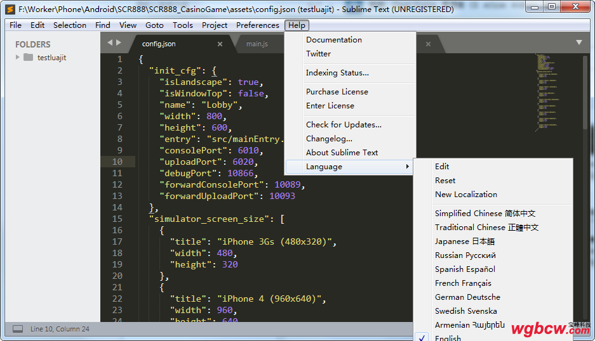Click the previous tab left arrow

(110, 42)
